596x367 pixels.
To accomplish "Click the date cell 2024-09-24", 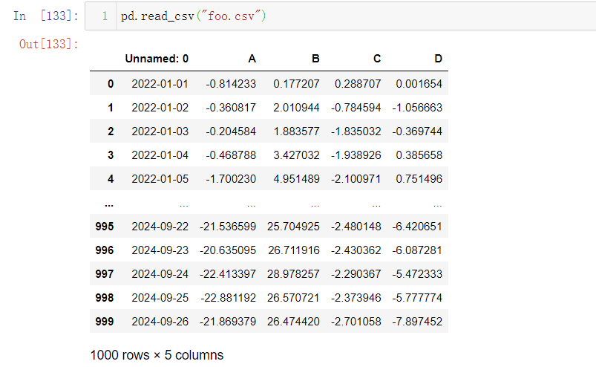I will click(x=160, y=274).
